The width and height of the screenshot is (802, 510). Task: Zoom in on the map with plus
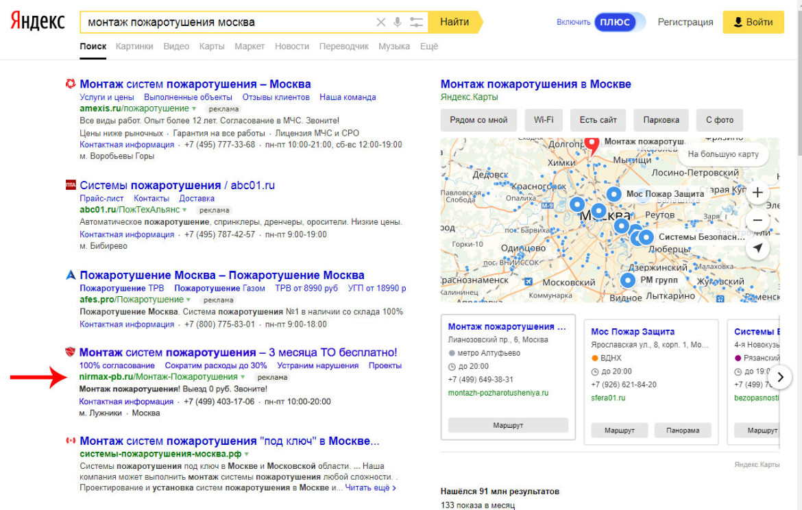pos(757,193)
